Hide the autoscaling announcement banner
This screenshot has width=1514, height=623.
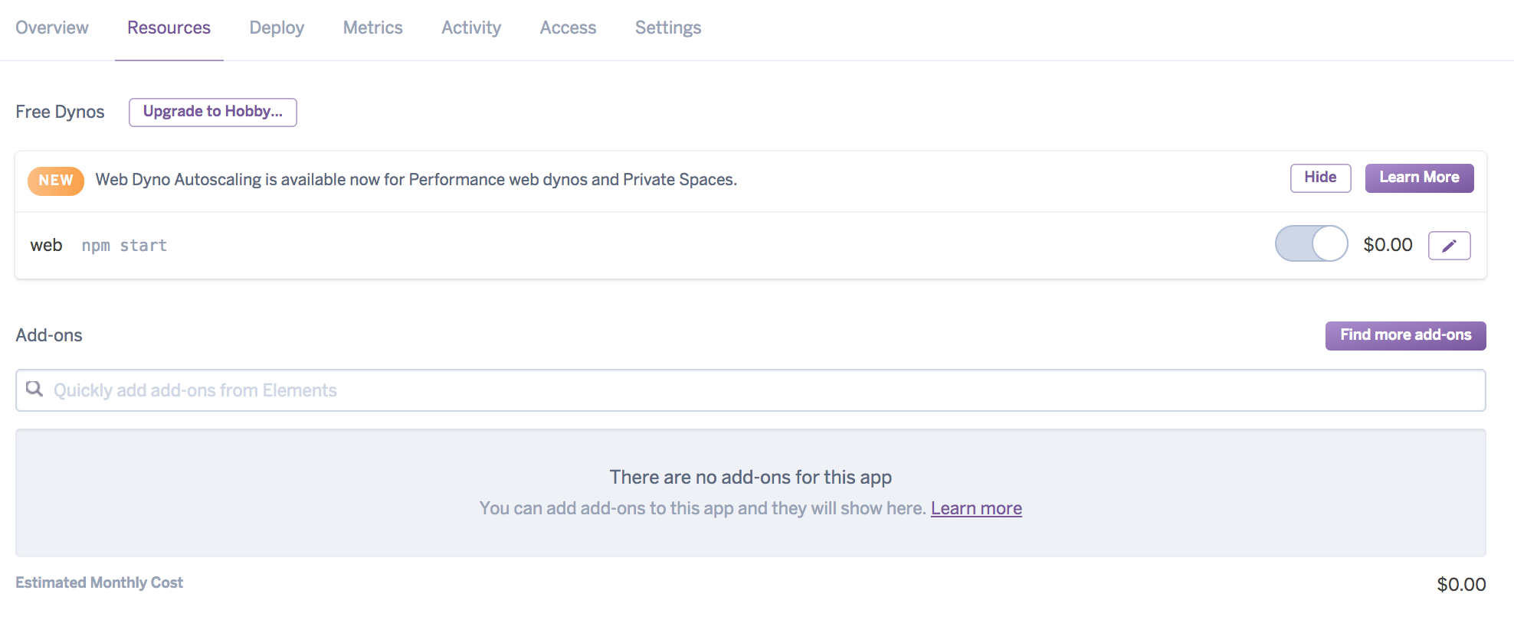pyautogui.click(x=1320, y=178)
